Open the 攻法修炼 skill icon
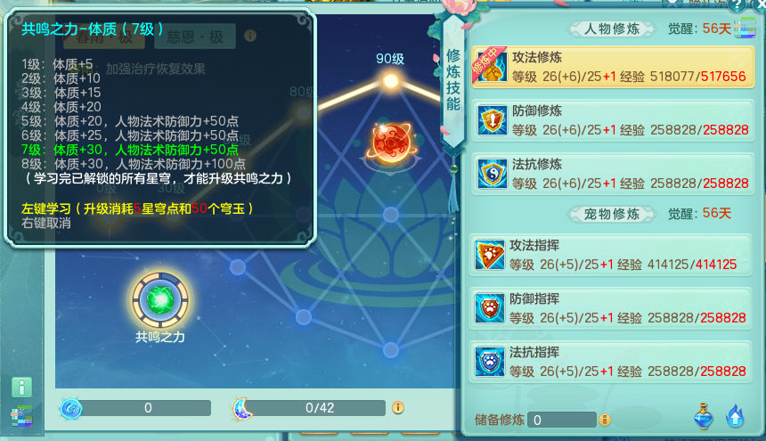 tap(492, 67)
